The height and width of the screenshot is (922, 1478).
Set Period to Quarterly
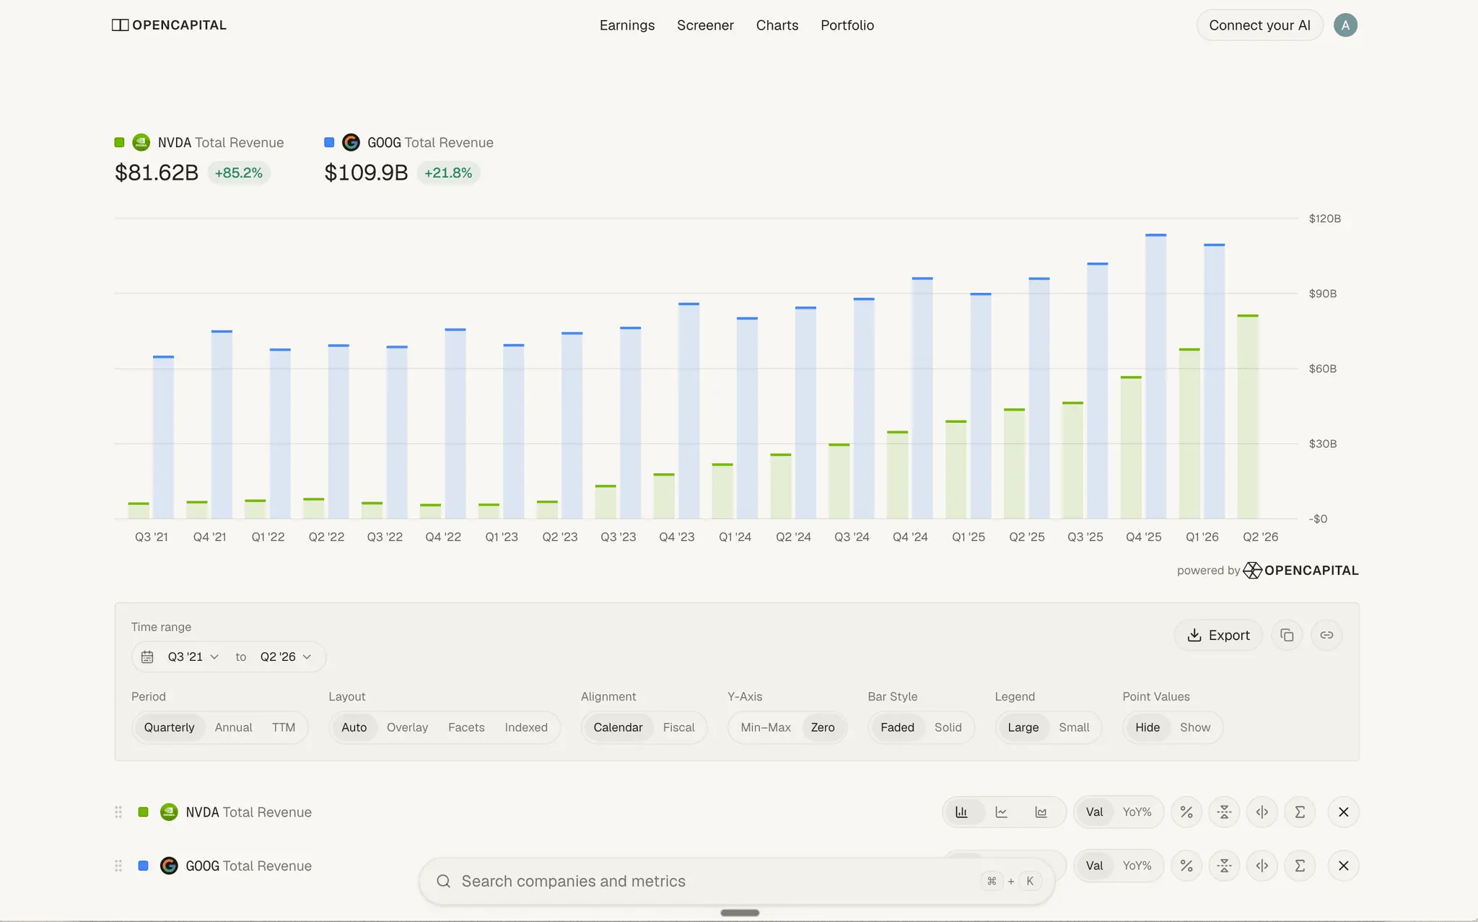169,727
